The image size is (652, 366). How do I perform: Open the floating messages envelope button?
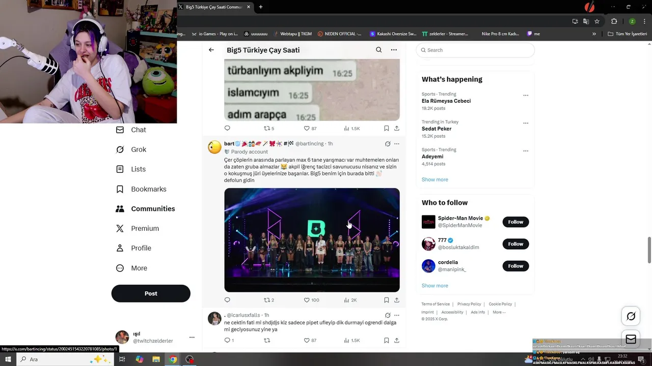tap(631, 339)
